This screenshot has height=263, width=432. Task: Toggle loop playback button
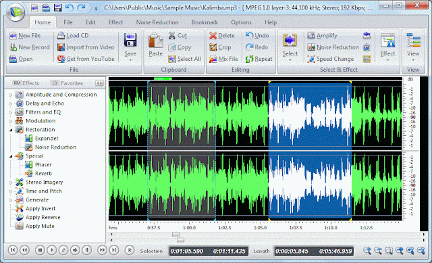click(63, 250)
